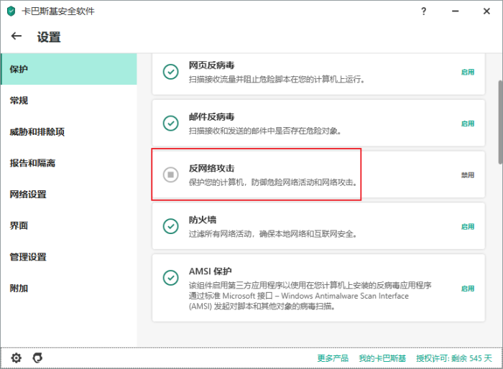Open the 管理设置 sidebar tab
503x369 pixels.
coord(69,257)
